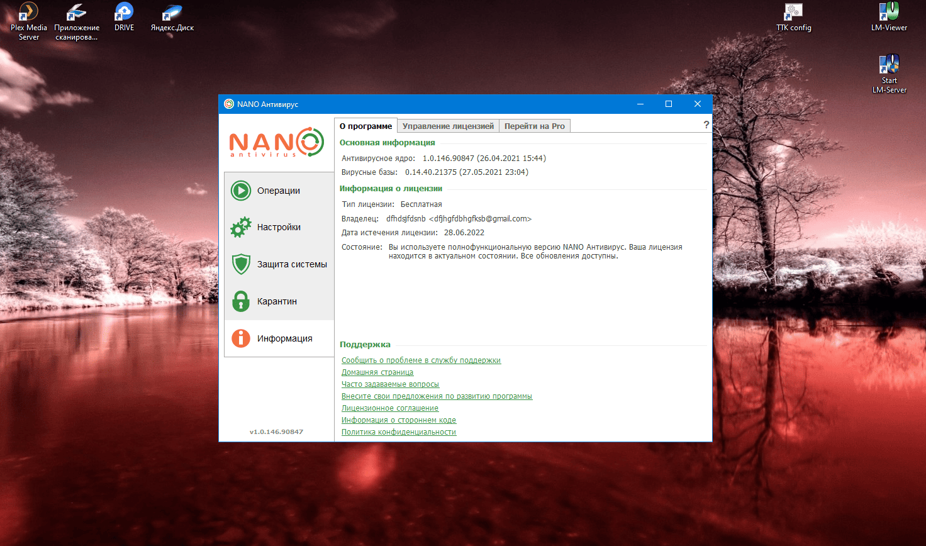Switch to the Управление лицензией tab
Image resolution: width=926 pixels, height=546 pixels.
coord(448,126)
